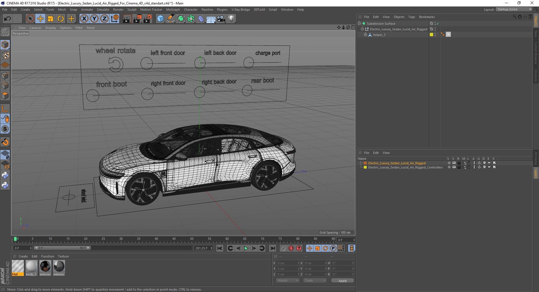Toggle Position keyframe recording icon
Screen dimensions: 539x292
click(309, 248)
